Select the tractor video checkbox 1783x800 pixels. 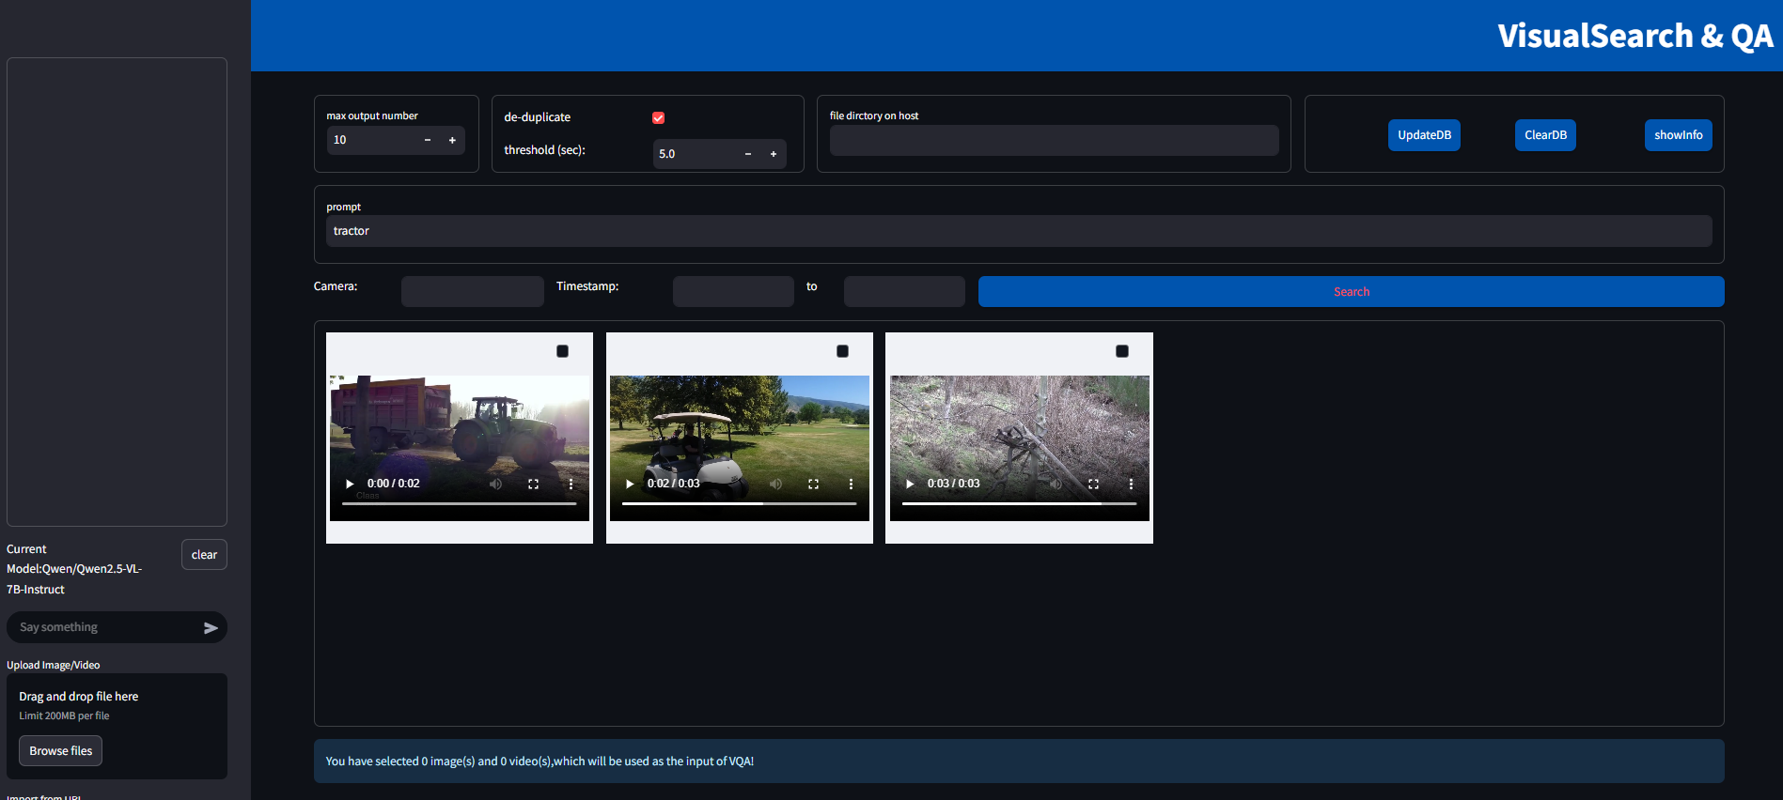(562, 351)
